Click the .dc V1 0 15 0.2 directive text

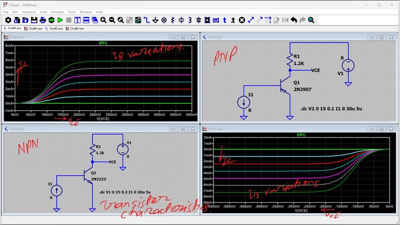point(125,192)
